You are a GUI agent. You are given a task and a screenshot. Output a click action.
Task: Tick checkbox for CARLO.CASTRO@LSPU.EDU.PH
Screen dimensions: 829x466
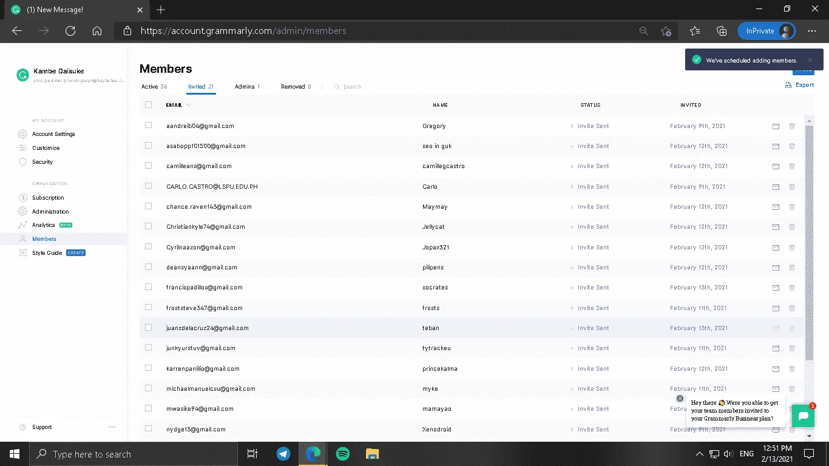(x=149, y=186)
